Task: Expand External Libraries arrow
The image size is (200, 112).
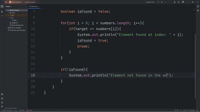Action: click(x=6, y=28)
